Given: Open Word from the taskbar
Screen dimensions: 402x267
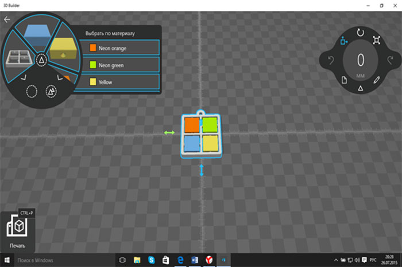Looking at the screenshot, I should click(x=195, y=260).
